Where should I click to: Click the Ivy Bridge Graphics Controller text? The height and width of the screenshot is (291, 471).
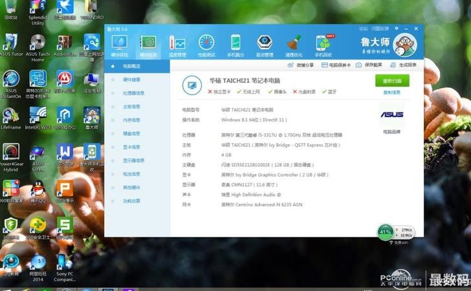click(274, 175)
